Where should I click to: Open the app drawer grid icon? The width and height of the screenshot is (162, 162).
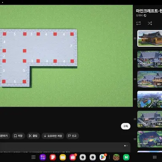pyautogui.click(x=33, y=157)
